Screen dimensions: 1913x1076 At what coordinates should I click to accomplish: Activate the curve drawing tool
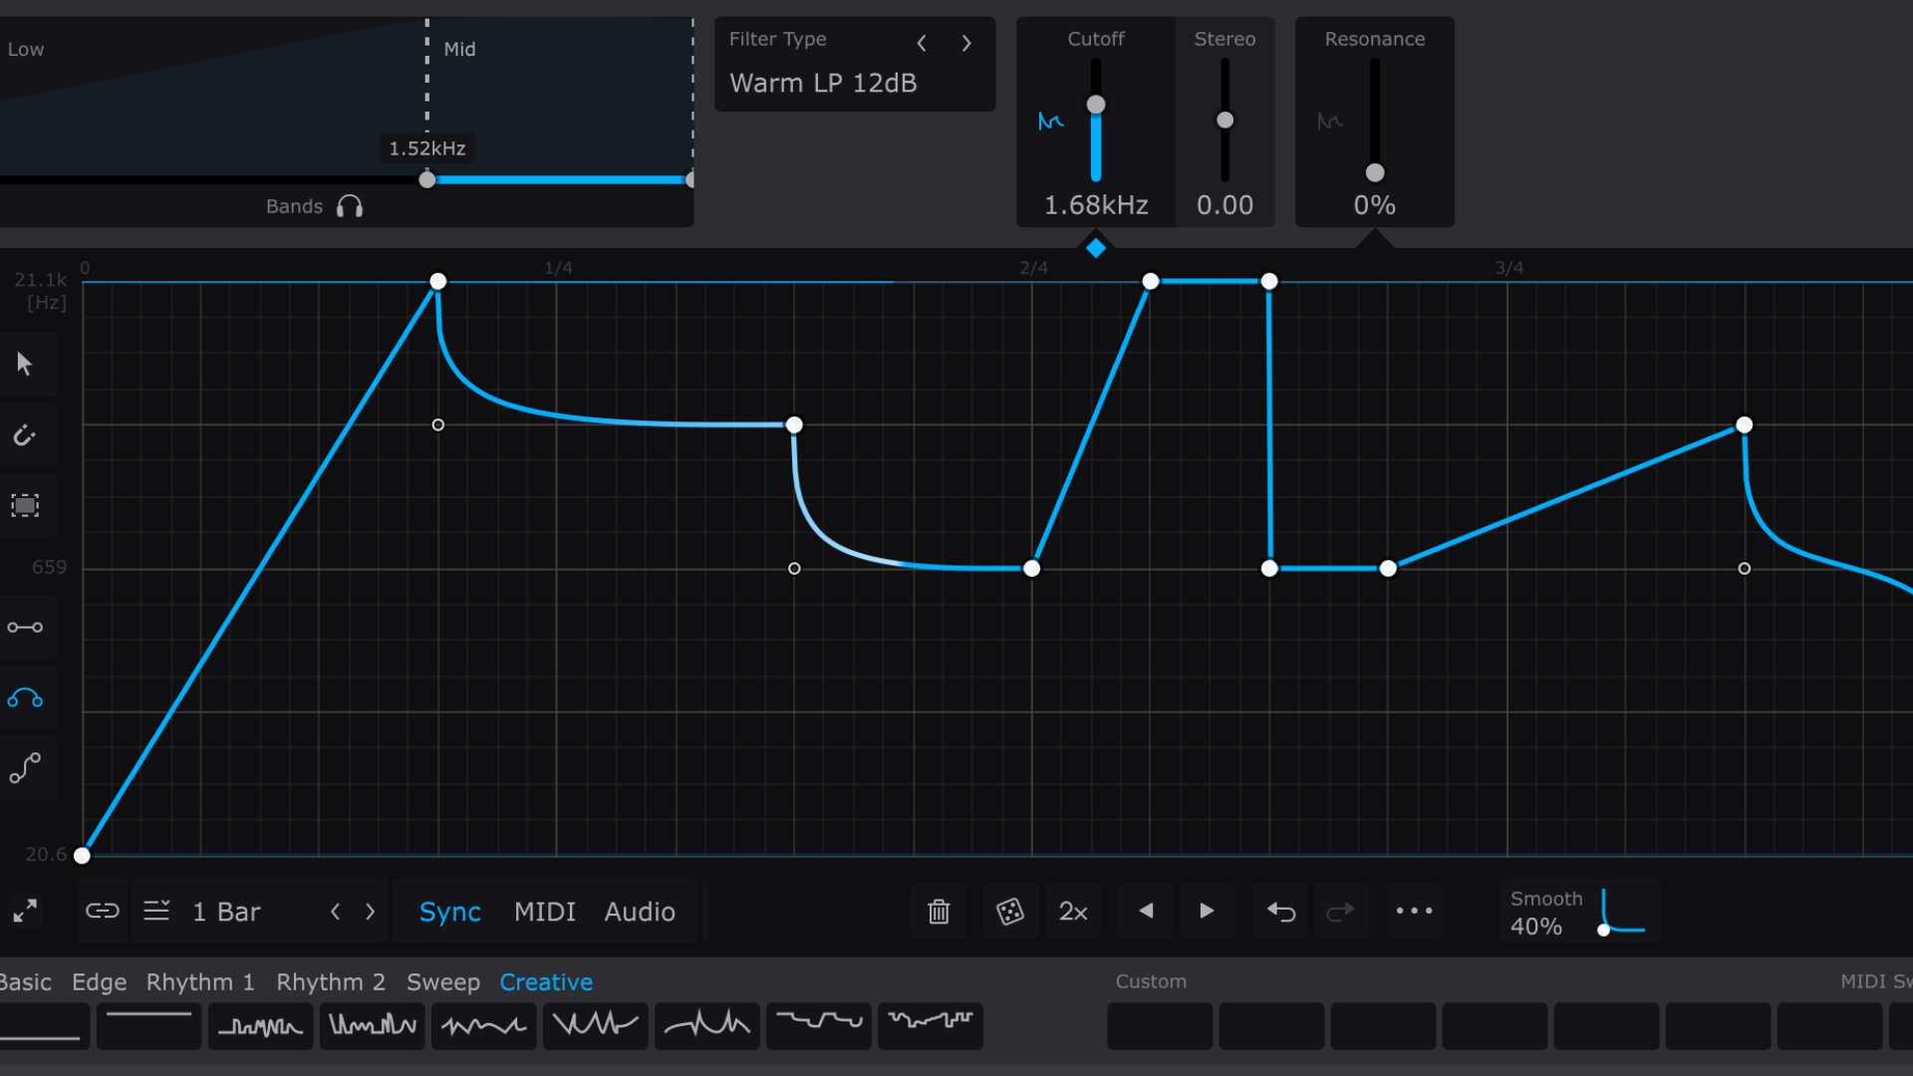coord(25,435)
